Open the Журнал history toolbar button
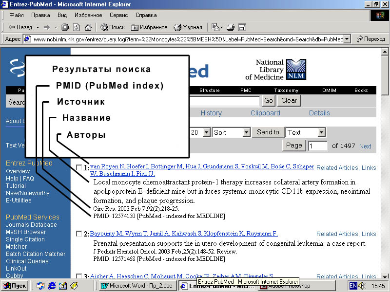 point(188,27)
